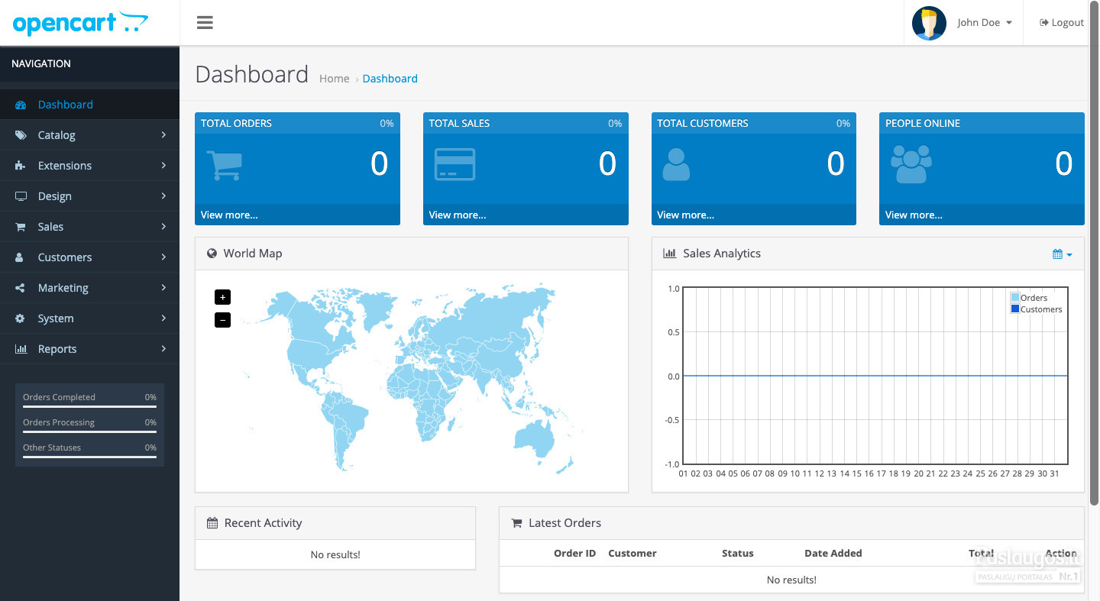The image size is (1100, 601).
Task: Click the Dashboard breadcrumb link
Action: [390, 79]
